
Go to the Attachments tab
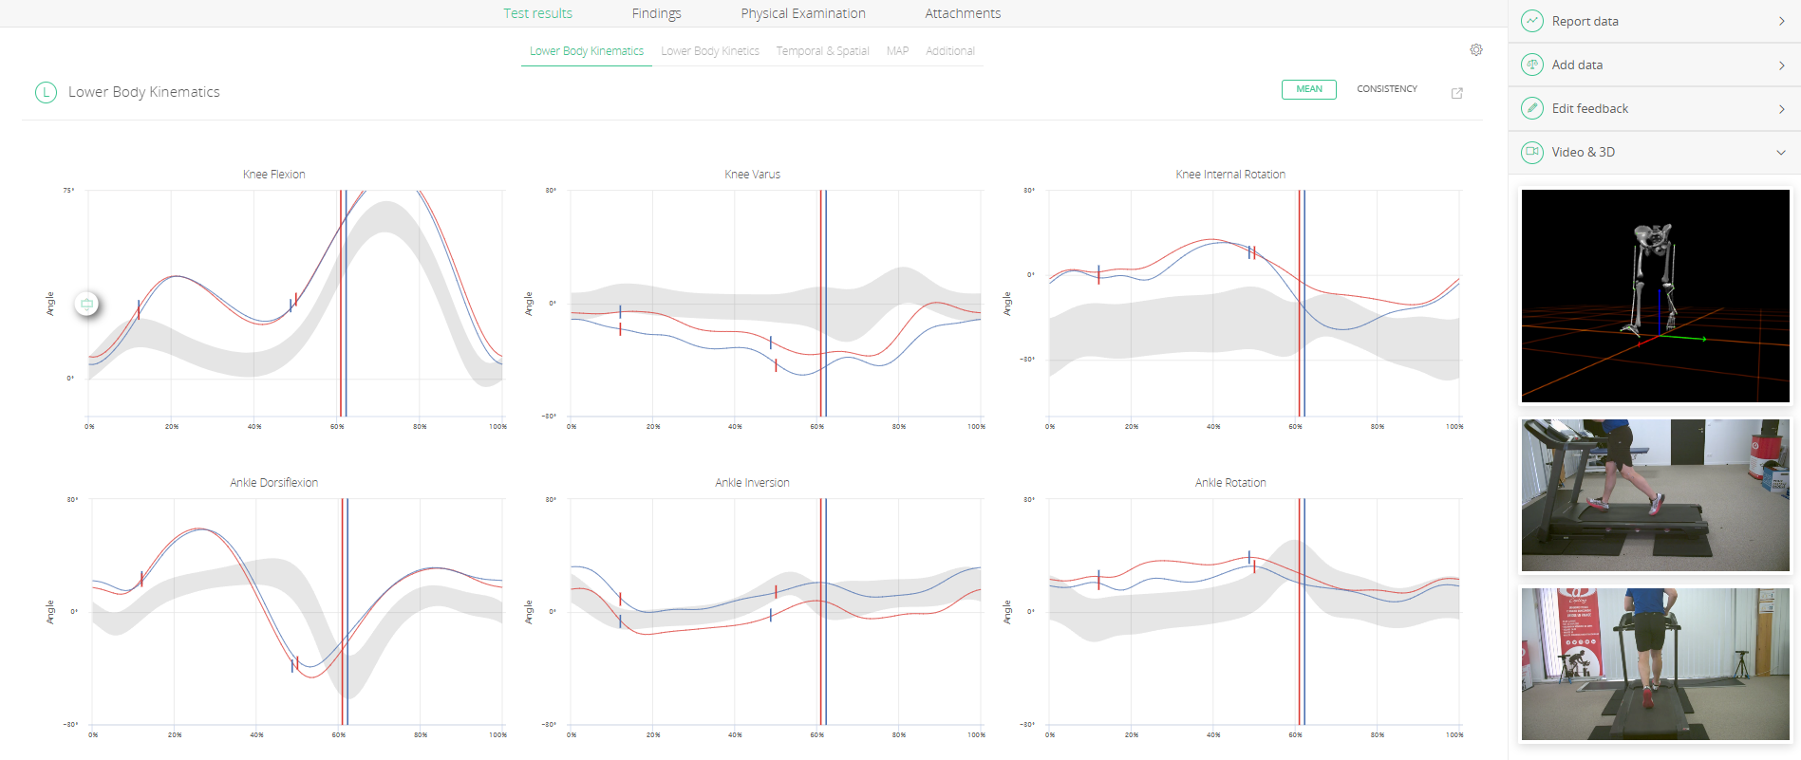963,13
